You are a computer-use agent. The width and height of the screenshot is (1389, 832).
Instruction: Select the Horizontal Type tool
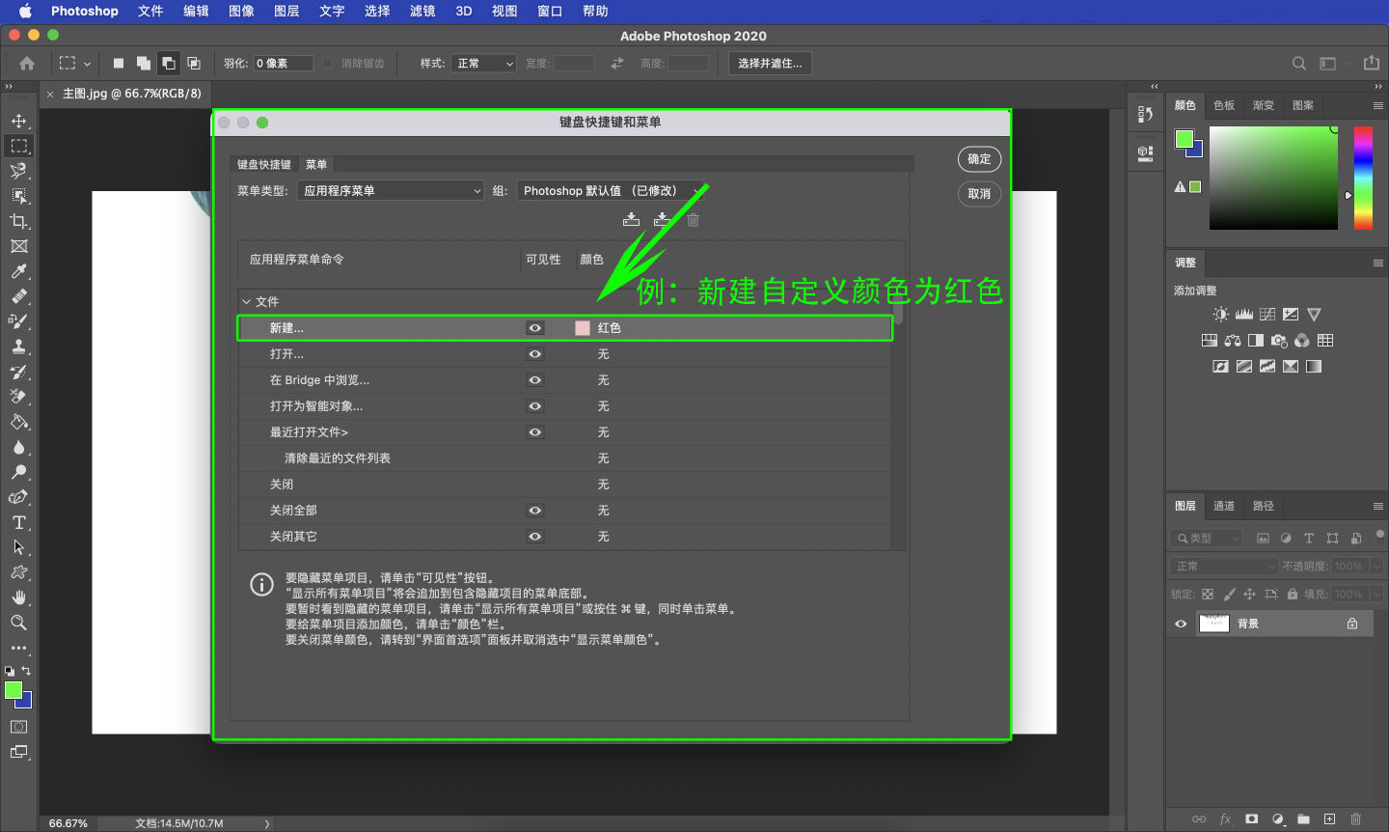pyautogui.click(x=19, y=522)
